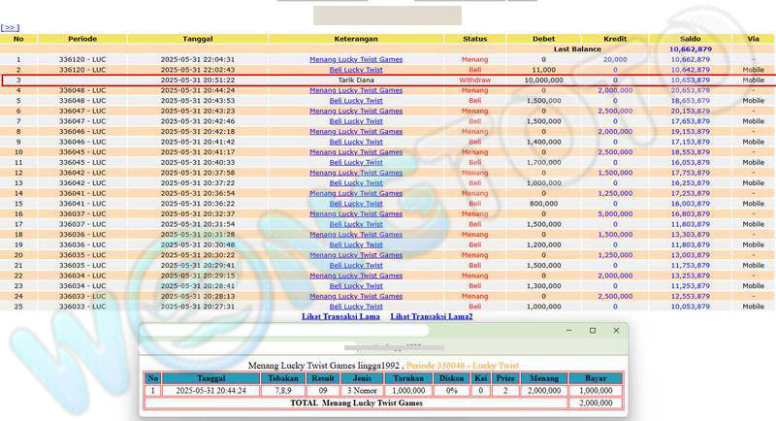Open Beli Lucky Twist entry at 20:43:53
The width and height of the screenshot is (776, 421).
coord(356,101)
